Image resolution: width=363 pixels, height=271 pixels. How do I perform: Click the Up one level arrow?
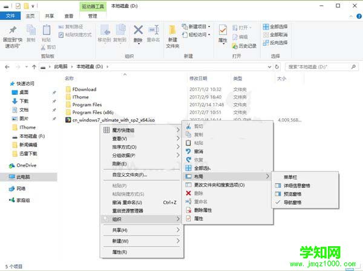pos(34,67)
